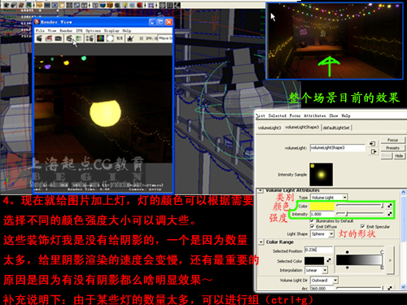Open View menu in Render View
This screenshot has width=407, height=305.
pos(52,31)
